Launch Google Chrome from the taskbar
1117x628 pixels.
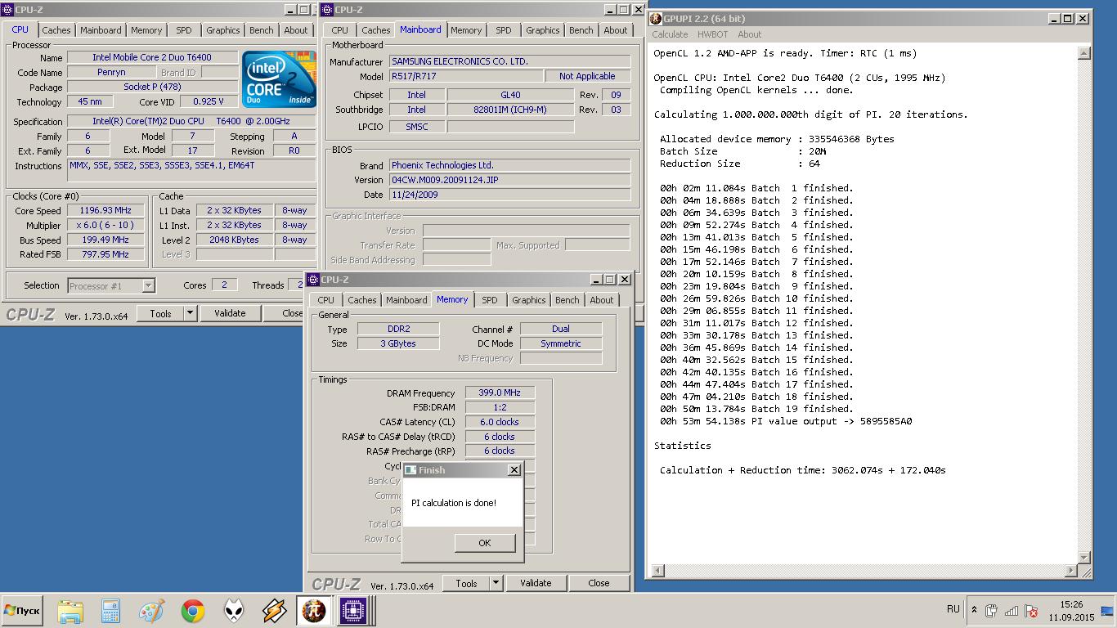(x=193, y=611)
